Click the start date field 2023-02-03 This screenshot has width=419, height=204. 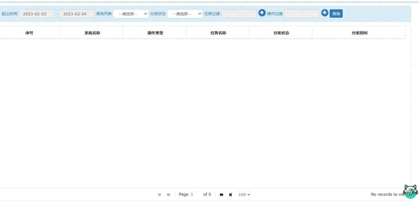coord(37,14)
